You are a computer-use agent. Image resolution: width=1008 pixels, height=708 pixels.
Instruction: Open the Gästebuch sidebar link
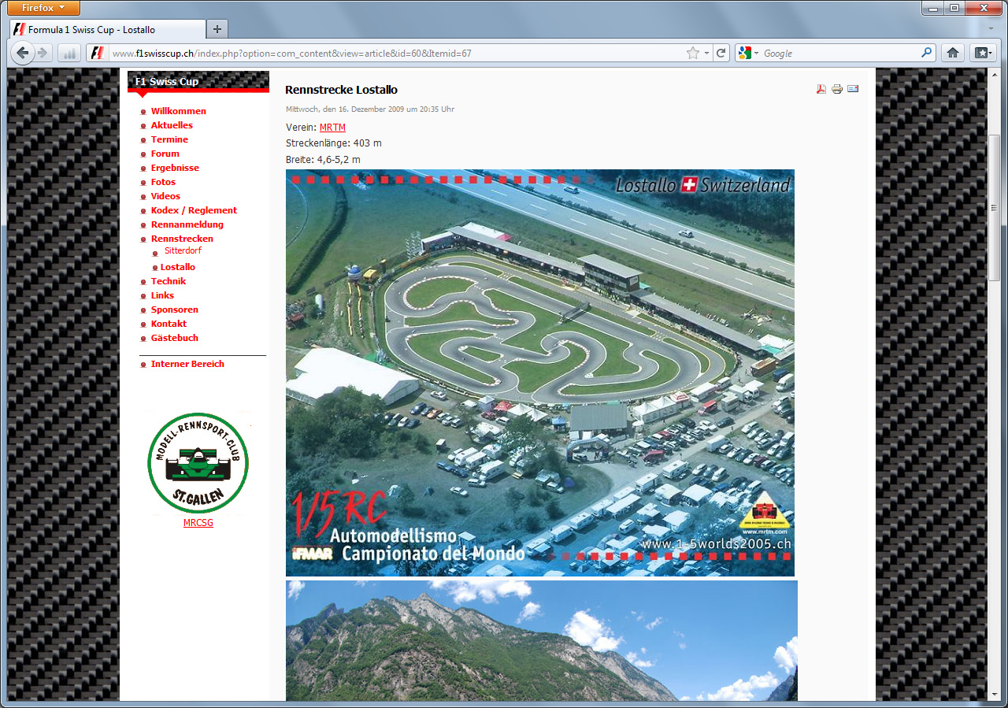[x=175, y=338]
